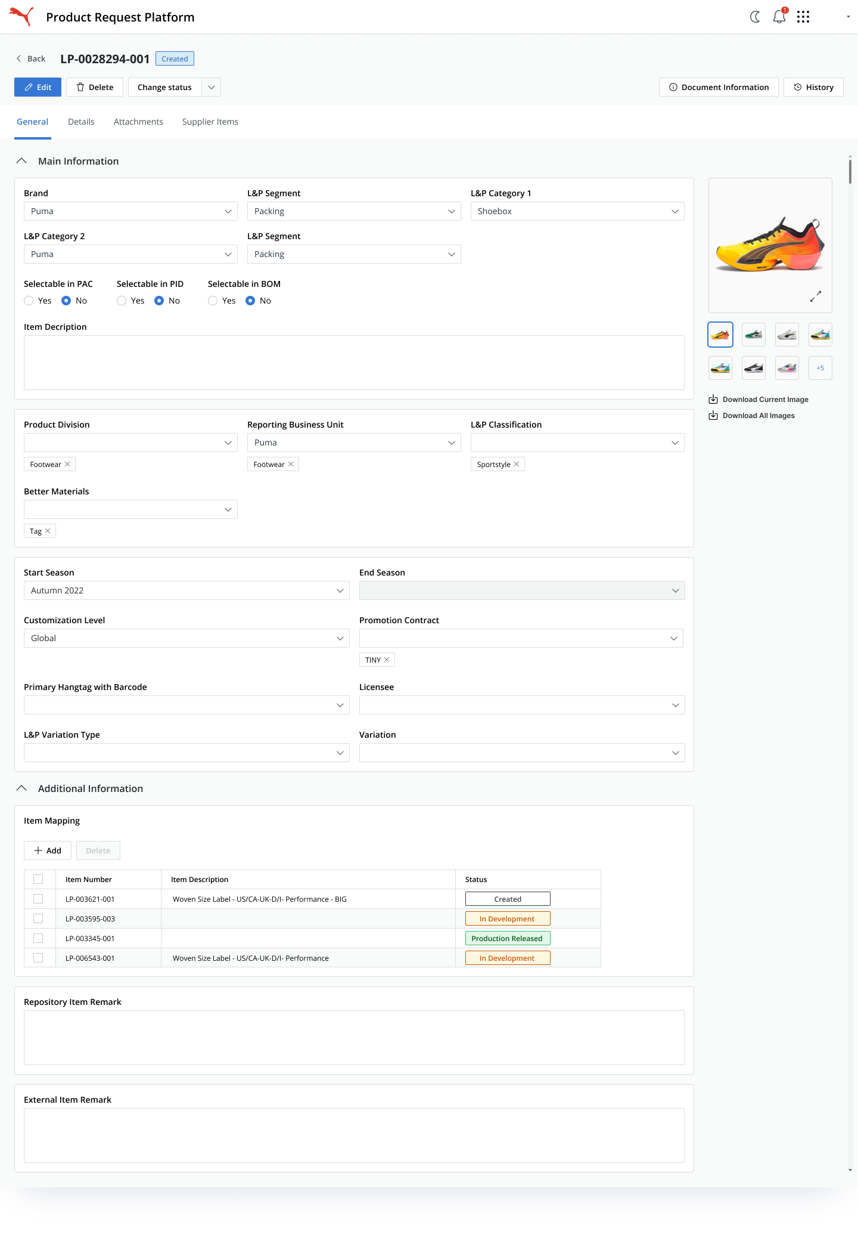Image resolution: width=858 pixels, height=1253 pixels.
Task: Click the Download Current Image icon
Action: (713, 400)
